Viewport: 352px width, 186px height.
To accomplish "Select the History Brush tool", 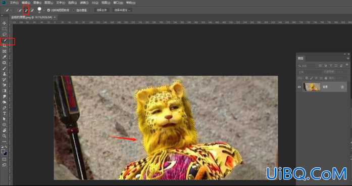I will coord(4,79).
